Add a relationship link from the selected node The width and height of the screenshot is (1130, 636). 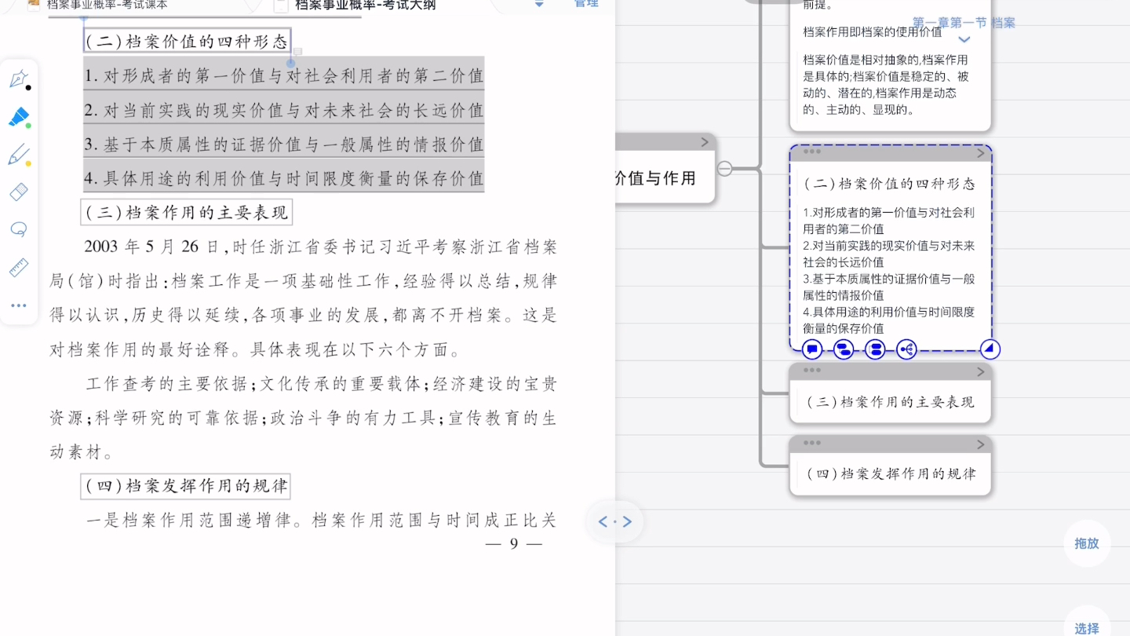906,349
